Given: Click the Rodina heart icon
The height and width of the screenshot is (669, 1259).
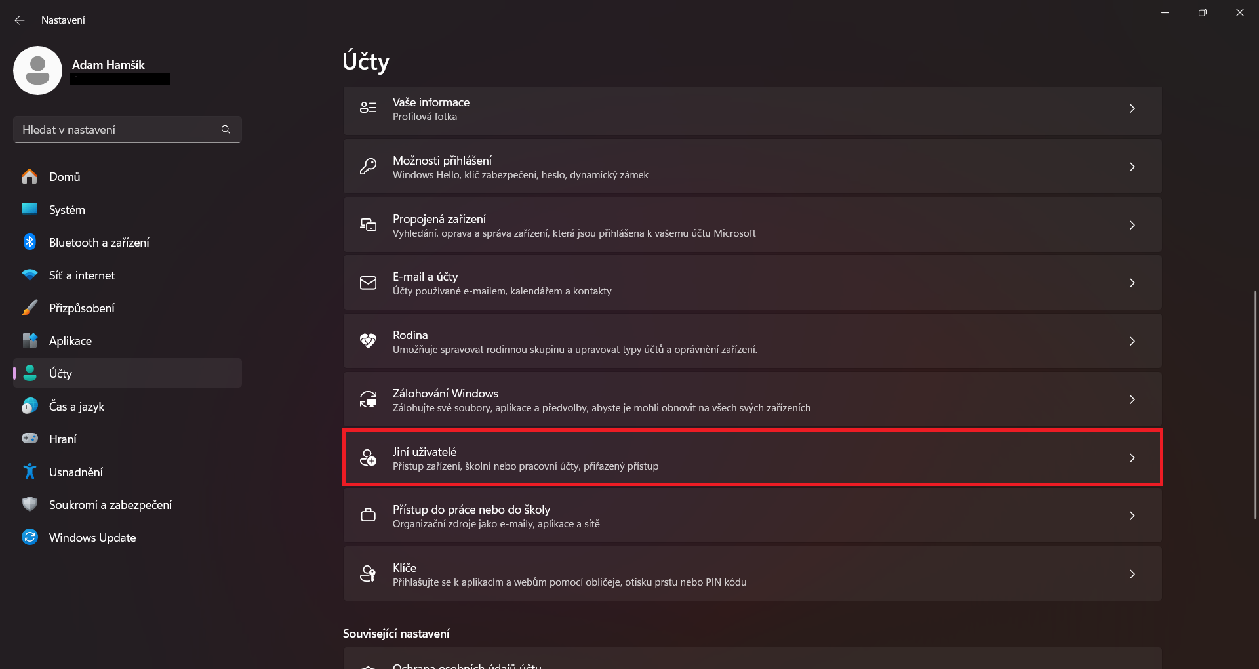Looking at the screenshot, I should coord(369,340).
